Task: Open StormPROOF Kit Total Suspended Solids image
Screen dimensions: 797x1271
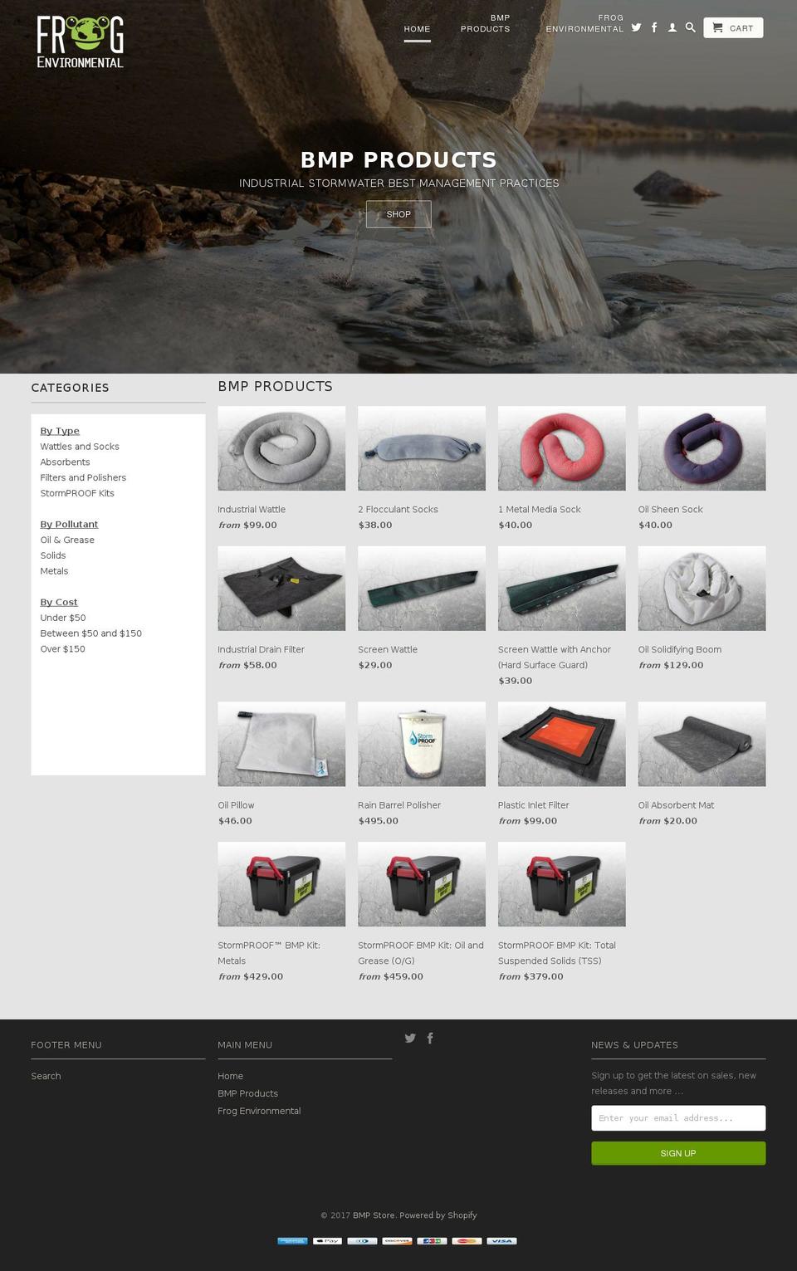Action: 562,884
